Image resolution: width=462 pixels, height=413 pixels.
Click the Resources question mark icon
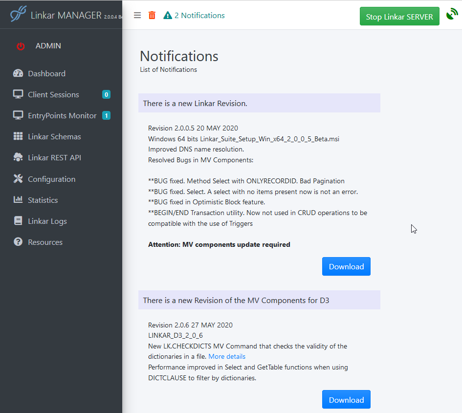coord(18,242)
